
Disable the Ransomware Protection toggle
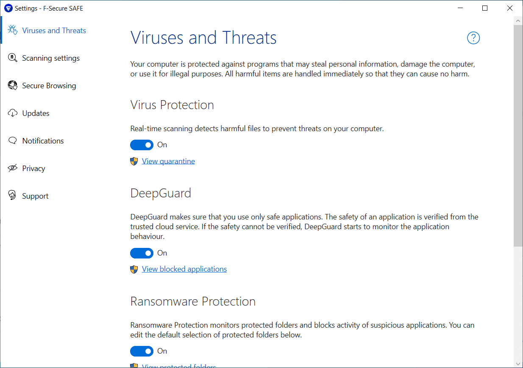pos(142,351)
